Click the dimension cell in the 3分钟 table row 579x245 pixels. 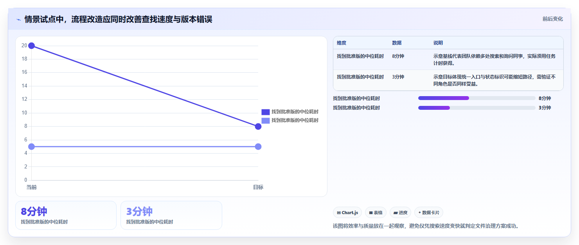point(360,77)
